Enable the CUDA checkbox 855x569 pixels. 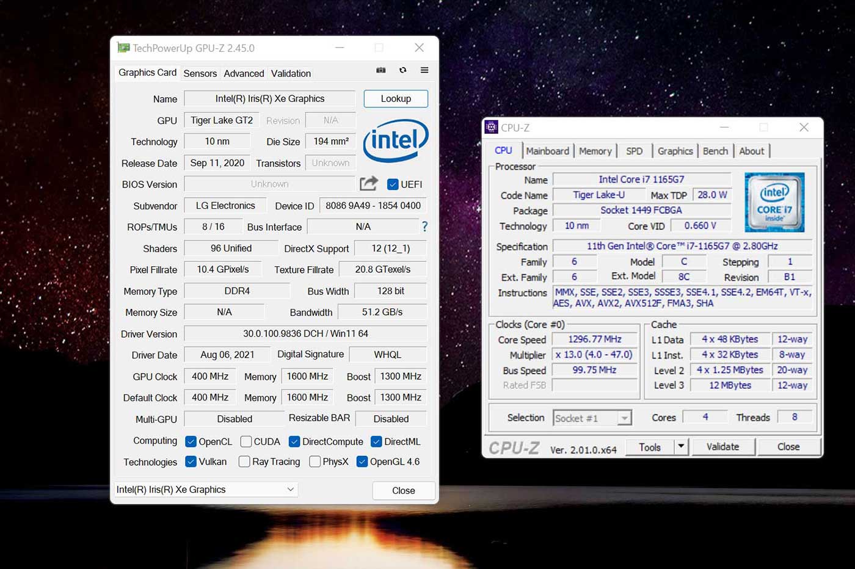coord(246,441)
